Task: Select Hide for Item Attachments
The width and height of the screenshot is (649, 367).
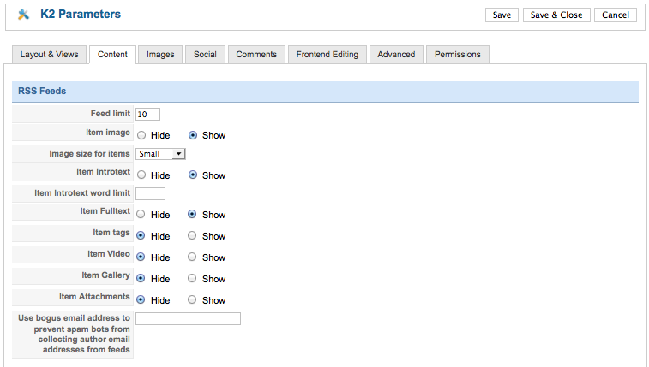Action: pyautogui.click(x=141, y=299)
